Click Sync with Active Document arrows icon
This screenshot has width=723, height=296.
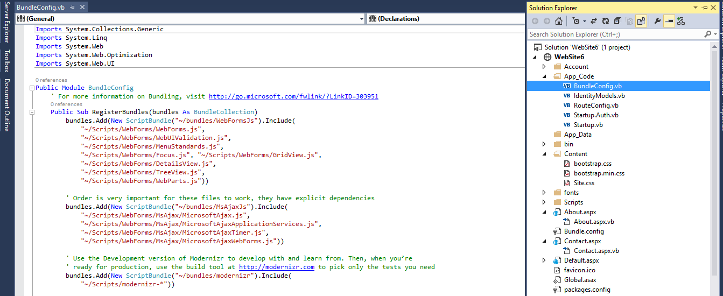pyautogui.click(x=594, y=21)
